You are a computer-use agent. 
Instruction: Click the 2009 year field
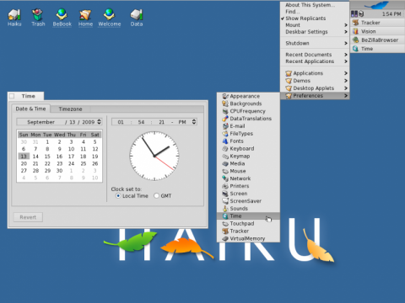(89, 122)
